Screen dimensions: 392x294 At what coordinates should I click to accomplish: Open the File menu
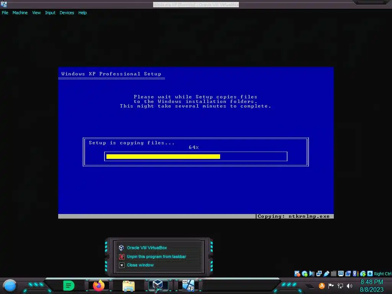(5, 13)
